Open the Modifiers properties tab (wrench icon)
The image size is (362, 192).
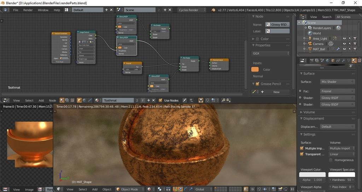pyautogui.click(x=344, y=61)
